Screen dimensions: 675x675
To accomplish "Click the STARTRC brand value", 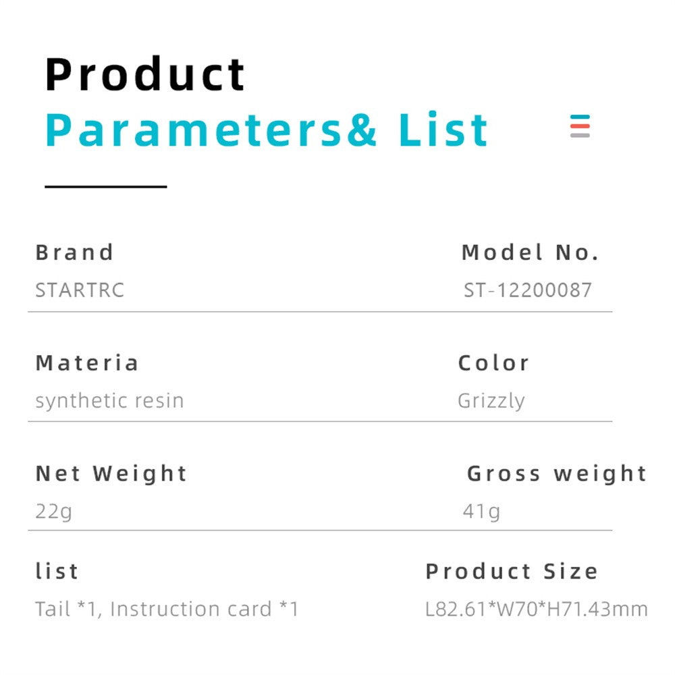I will [80, 290].
